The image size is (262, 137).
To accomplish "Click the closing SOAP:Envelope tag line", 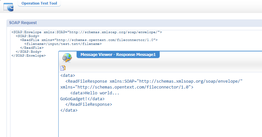I will pos(28,56).
